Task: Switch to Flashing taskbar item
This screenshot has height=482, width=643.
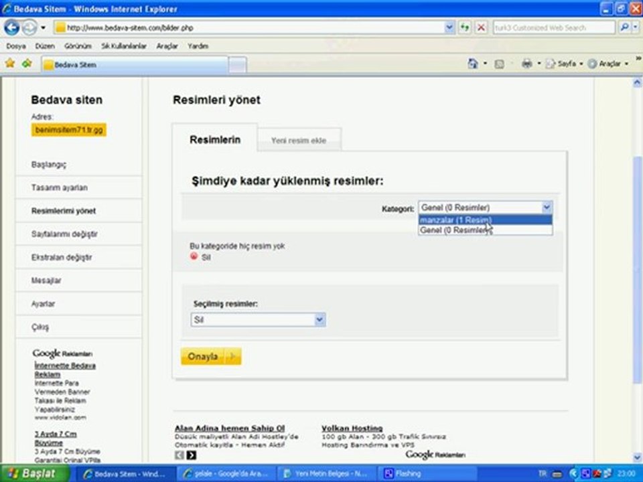Action: pos(427,474)
